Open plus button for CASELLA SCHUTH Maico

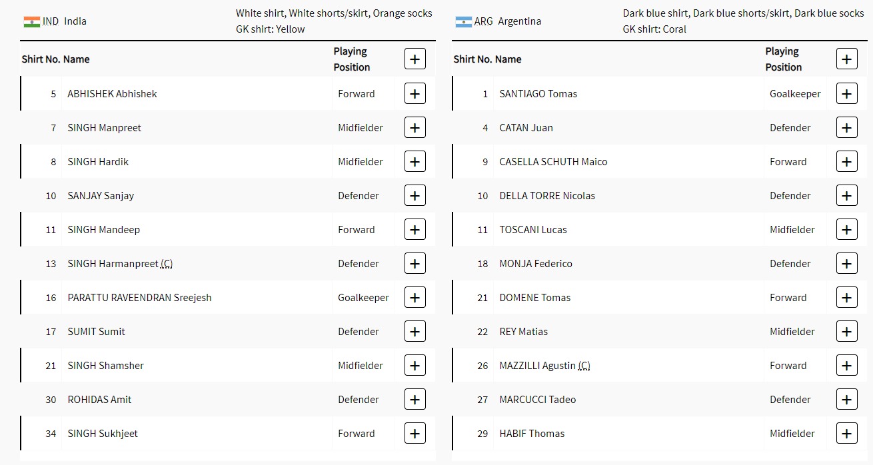(846, 162)
